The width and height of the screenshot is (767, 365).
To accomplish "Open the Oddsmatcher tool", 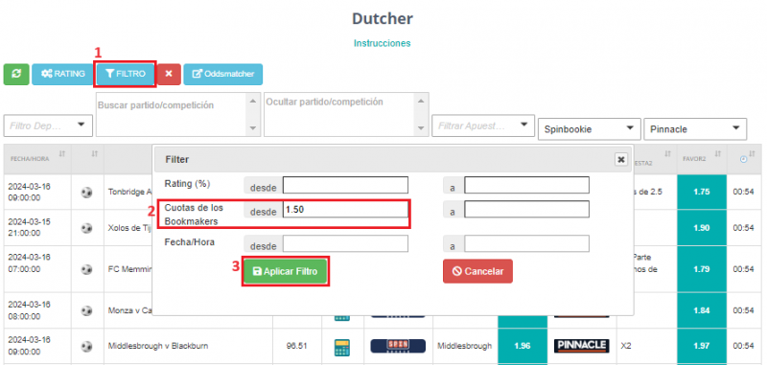I will 223,75.
